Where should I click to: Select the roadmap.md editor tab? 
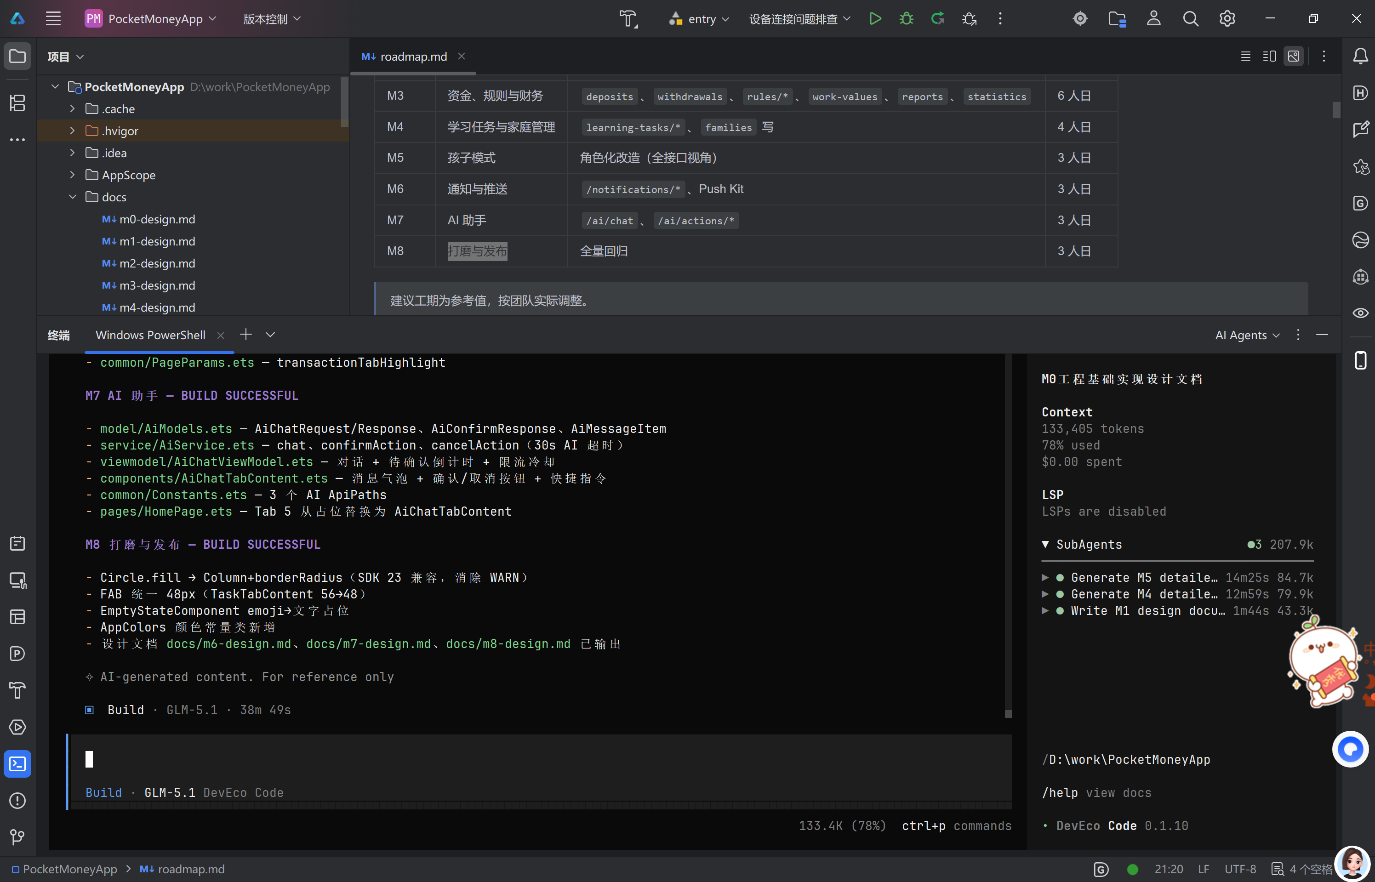pos(413,56)
